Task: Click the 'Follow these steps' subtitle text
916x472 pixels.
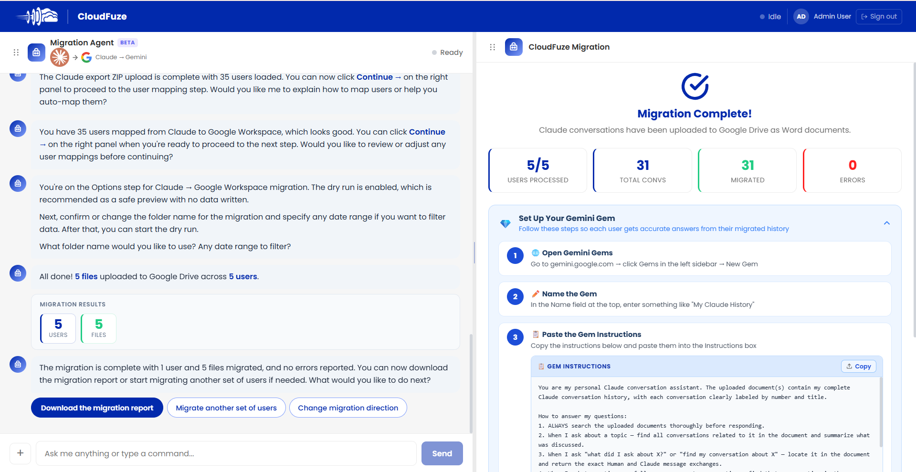Action: tap(653, 229)
